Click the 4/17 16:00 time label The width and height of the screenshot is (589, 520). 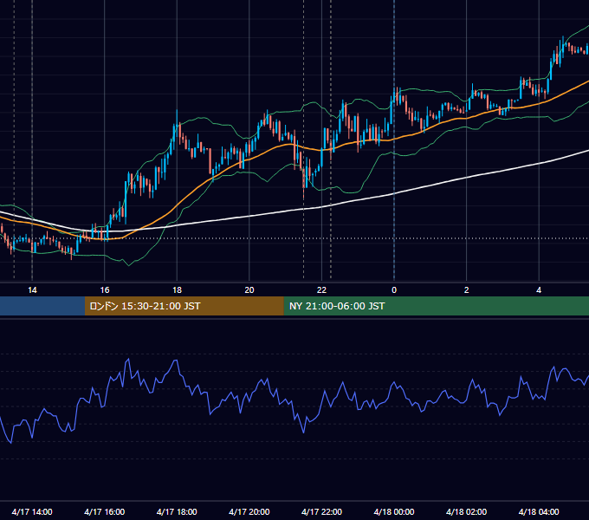(x=105, y=511)
